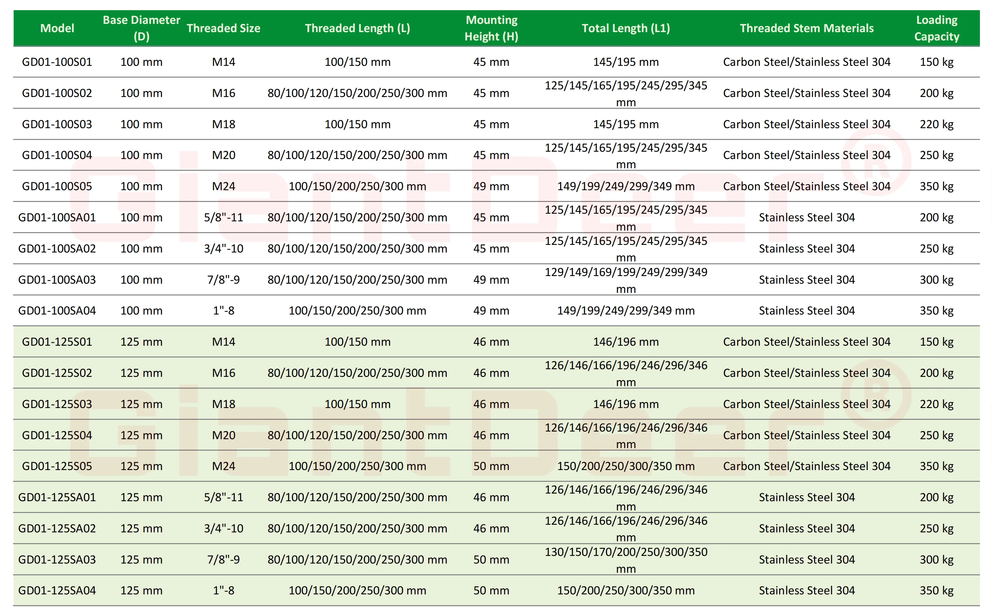
Task: Click the 7/8"-9 cell in GD01-125SA03 row
Action: pos(223,559)
